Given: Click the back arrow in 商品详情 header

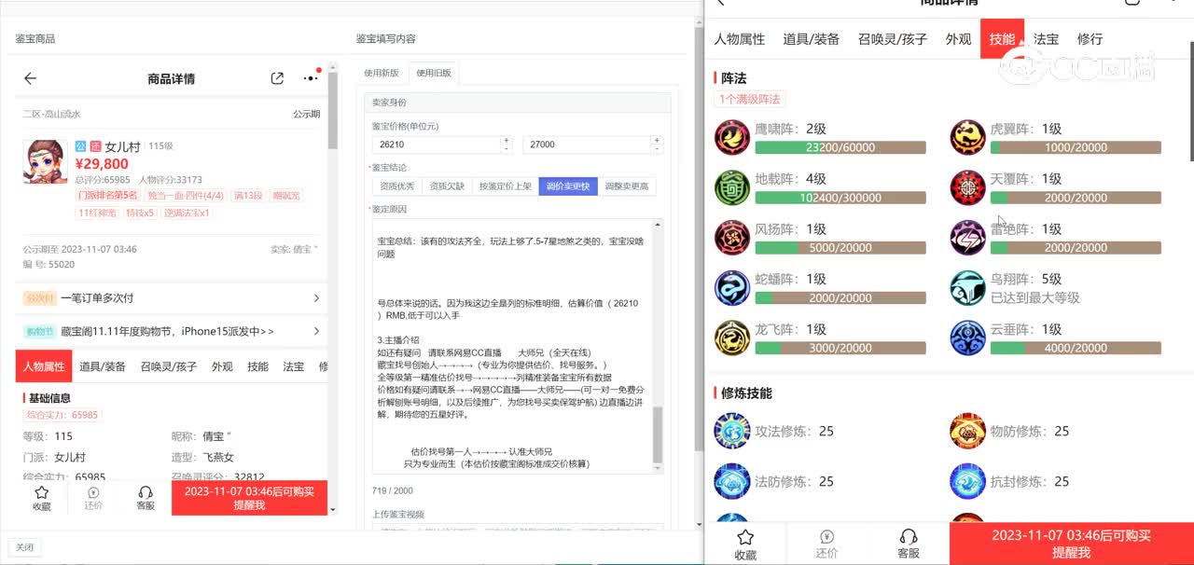Looking at the screenshot, I should (31, 79).
